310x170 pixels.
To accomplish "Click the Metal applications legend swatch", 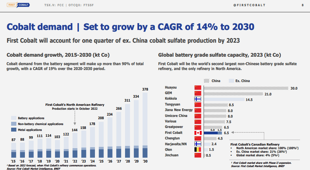I will [14, 130].
